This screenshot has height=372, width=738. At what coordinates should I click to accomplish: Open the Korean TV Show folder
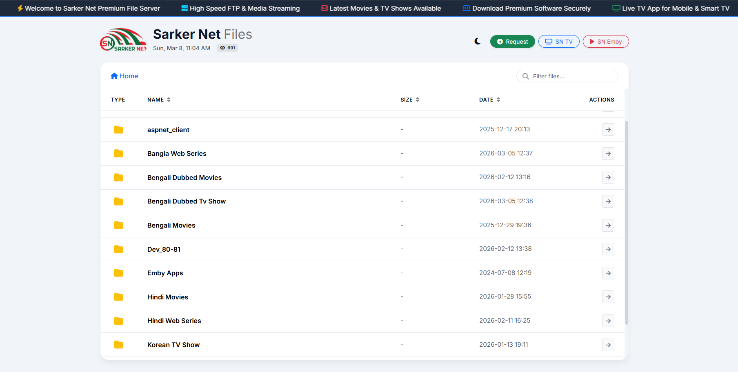point(173,345)
